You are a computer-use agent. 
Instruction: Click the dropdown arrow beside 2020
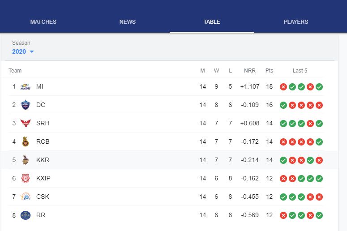click(x=32, y=52)
